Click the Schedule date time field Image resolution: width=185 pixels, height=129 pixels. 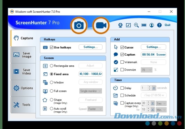pos(154,95)
